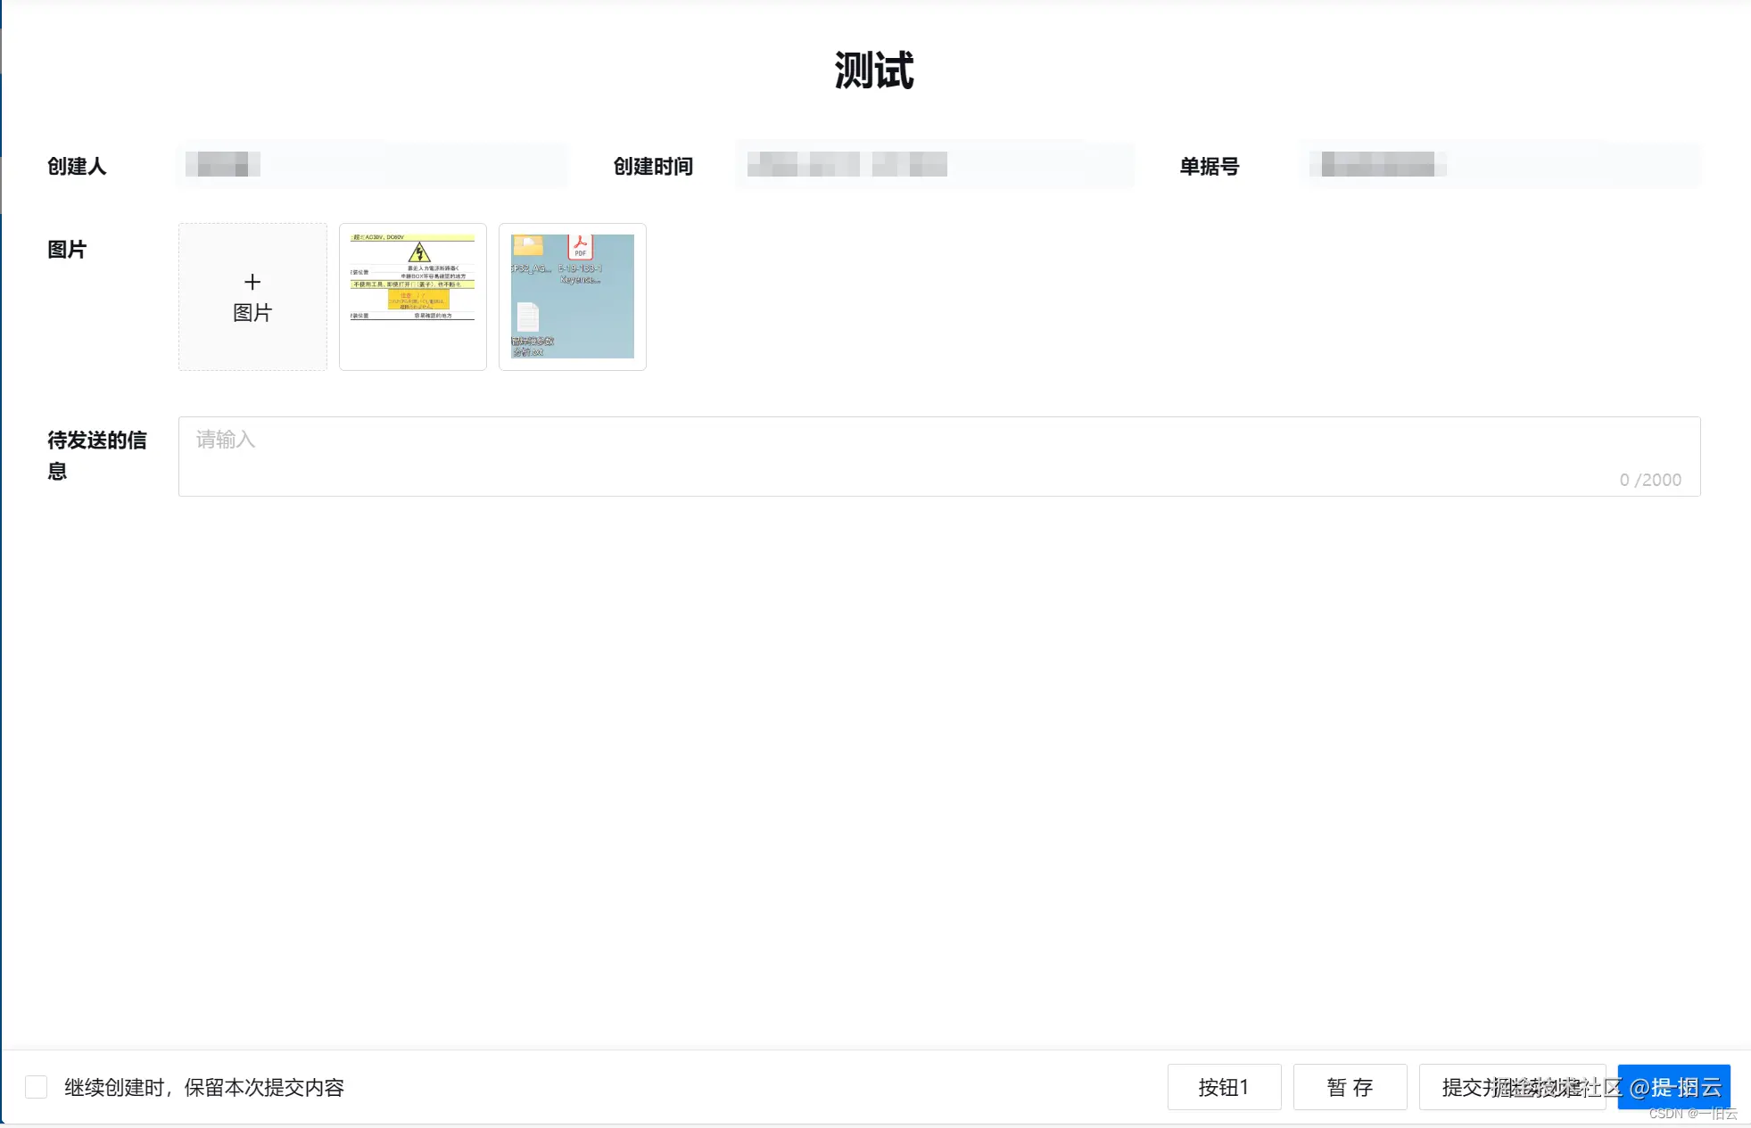Image resolution: width=1751 pixels, height=1128 pixels.
Task: Enable keep submitted content checkbox
Action: [x=37, y=1087]
